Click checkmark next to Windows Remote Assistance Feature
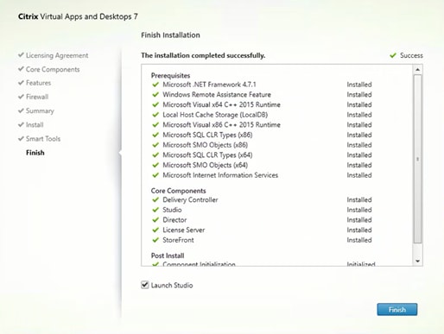 coord(155,95)
